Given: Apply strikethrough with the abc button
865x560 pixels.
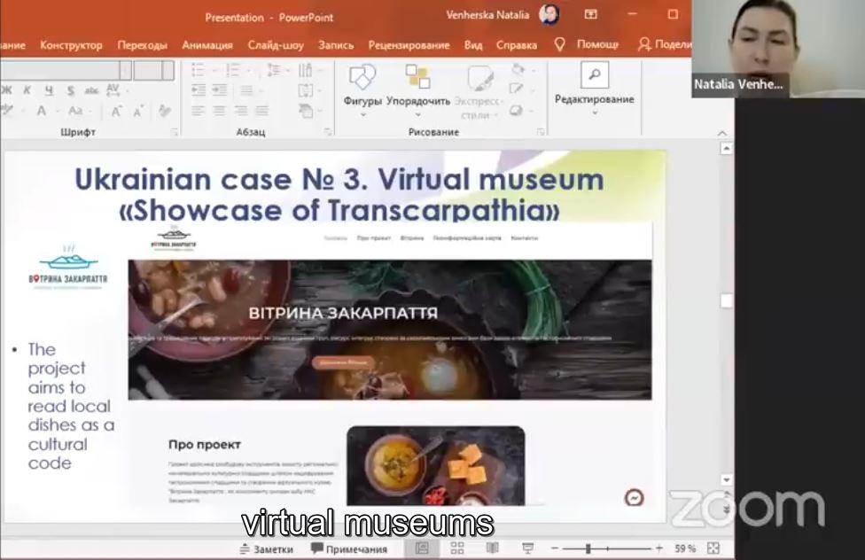Looking at the screenshot, I should point(91,89).
